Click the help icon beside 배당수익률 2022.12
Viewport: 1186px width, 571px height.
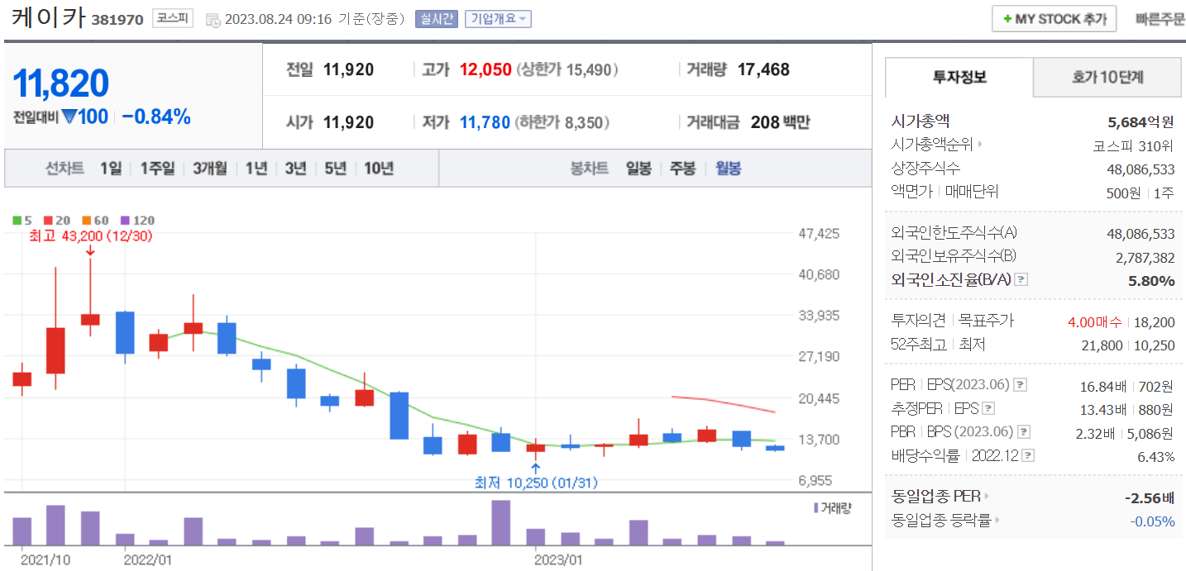pyautogui.click(x=1028, y=455)
